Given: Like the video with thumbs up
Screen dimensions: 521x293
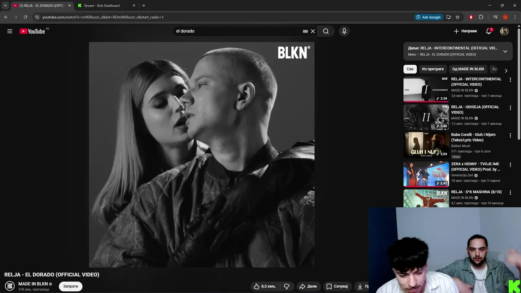Looking at the screenshot, I should coord(265,286).
